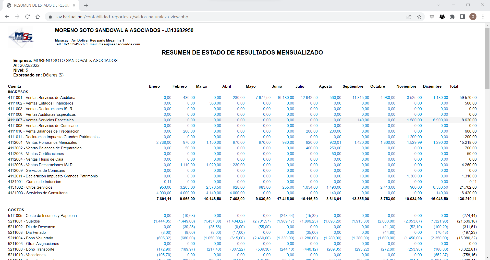490x260 pixels.
Task: Open the Extensions puzzle menu
Action: [452, 17]
